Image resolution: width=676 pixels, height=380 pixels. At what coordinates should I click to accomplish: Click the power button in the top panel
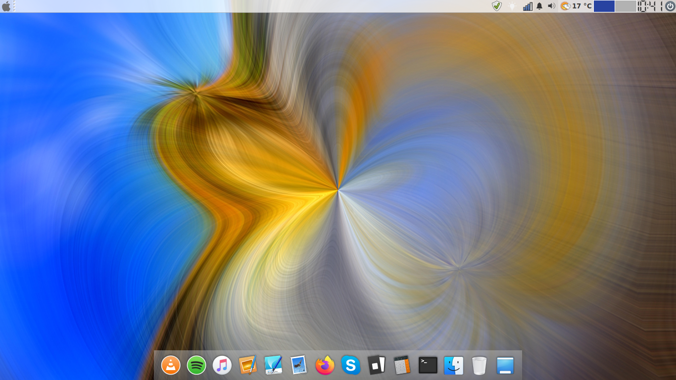tap(670, 6)
